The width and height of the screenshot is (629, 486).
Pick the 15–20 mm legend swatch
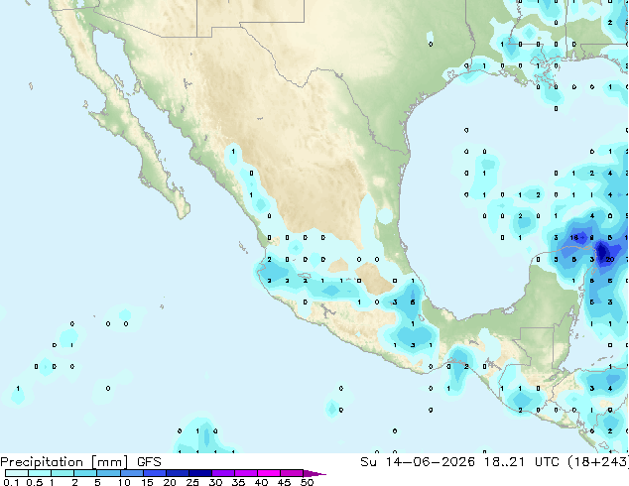pos(154,473)
